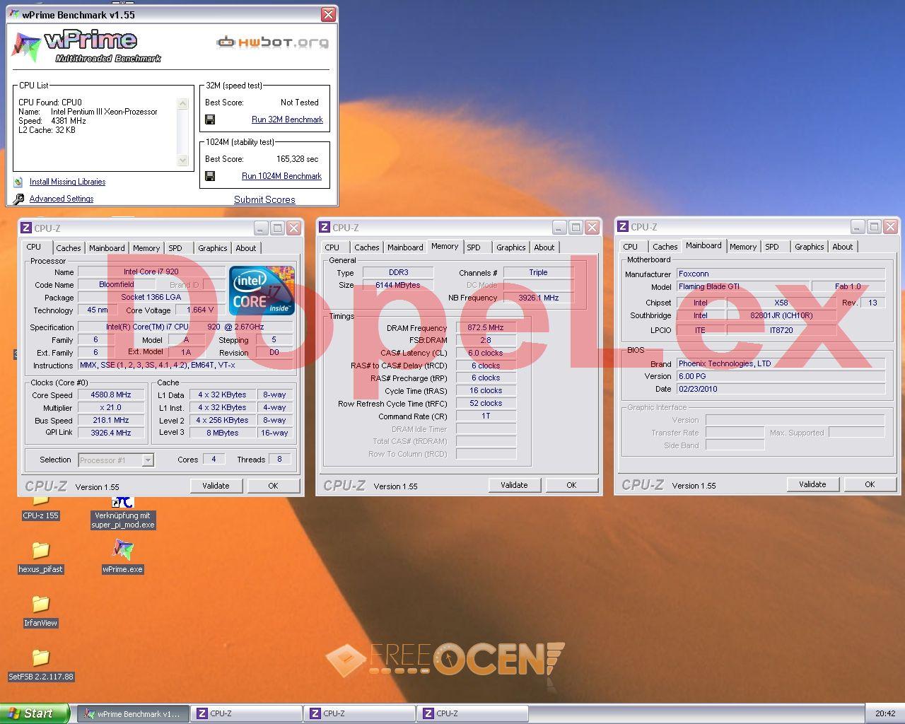This screenshot has width=905, height=724.
Task: Click the CPU-Z title icon in the middle CPU-Z window
Action: 325,227
